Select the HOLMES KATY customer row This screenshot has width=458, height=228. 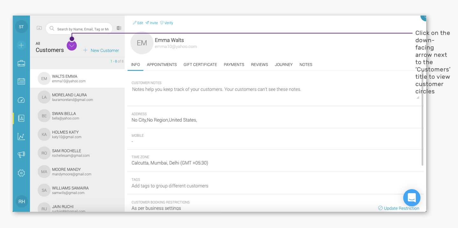coord(77,135)
